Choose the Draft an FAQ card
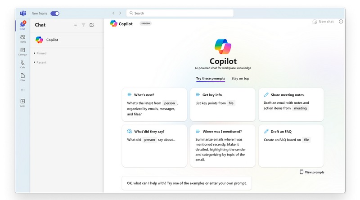 (x=291, y=146)
